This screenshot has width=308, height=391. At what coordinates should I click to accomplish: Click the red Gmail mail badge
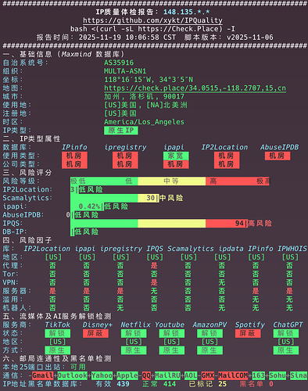43,375
